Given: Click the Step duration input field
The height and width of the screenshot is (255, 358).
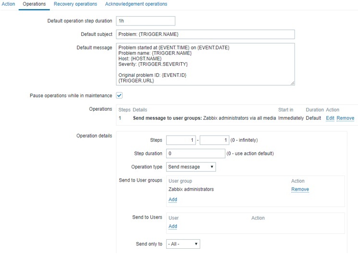Looking at the screenshot, I should click(x=196, y=153).
